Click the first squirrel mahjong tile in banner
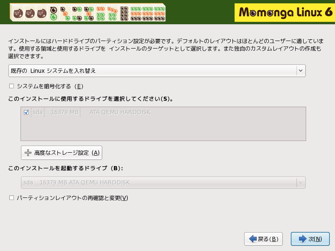The width and height of the screenshot is (335, 251). 18,14
